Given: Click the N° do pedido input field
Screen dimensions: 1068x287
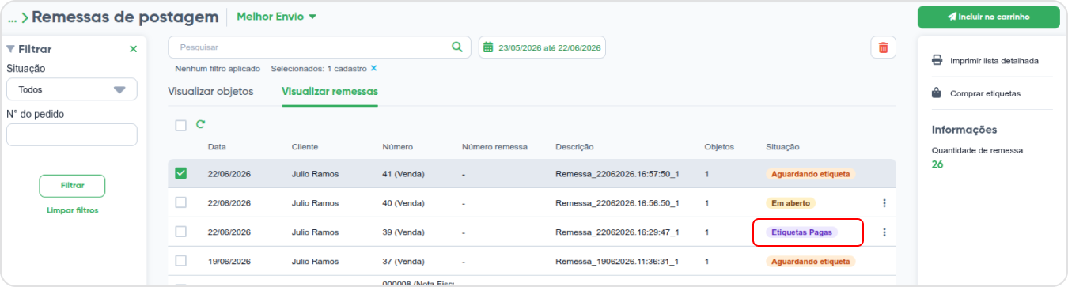Looking at the screenshot, I should click(72, 134).
